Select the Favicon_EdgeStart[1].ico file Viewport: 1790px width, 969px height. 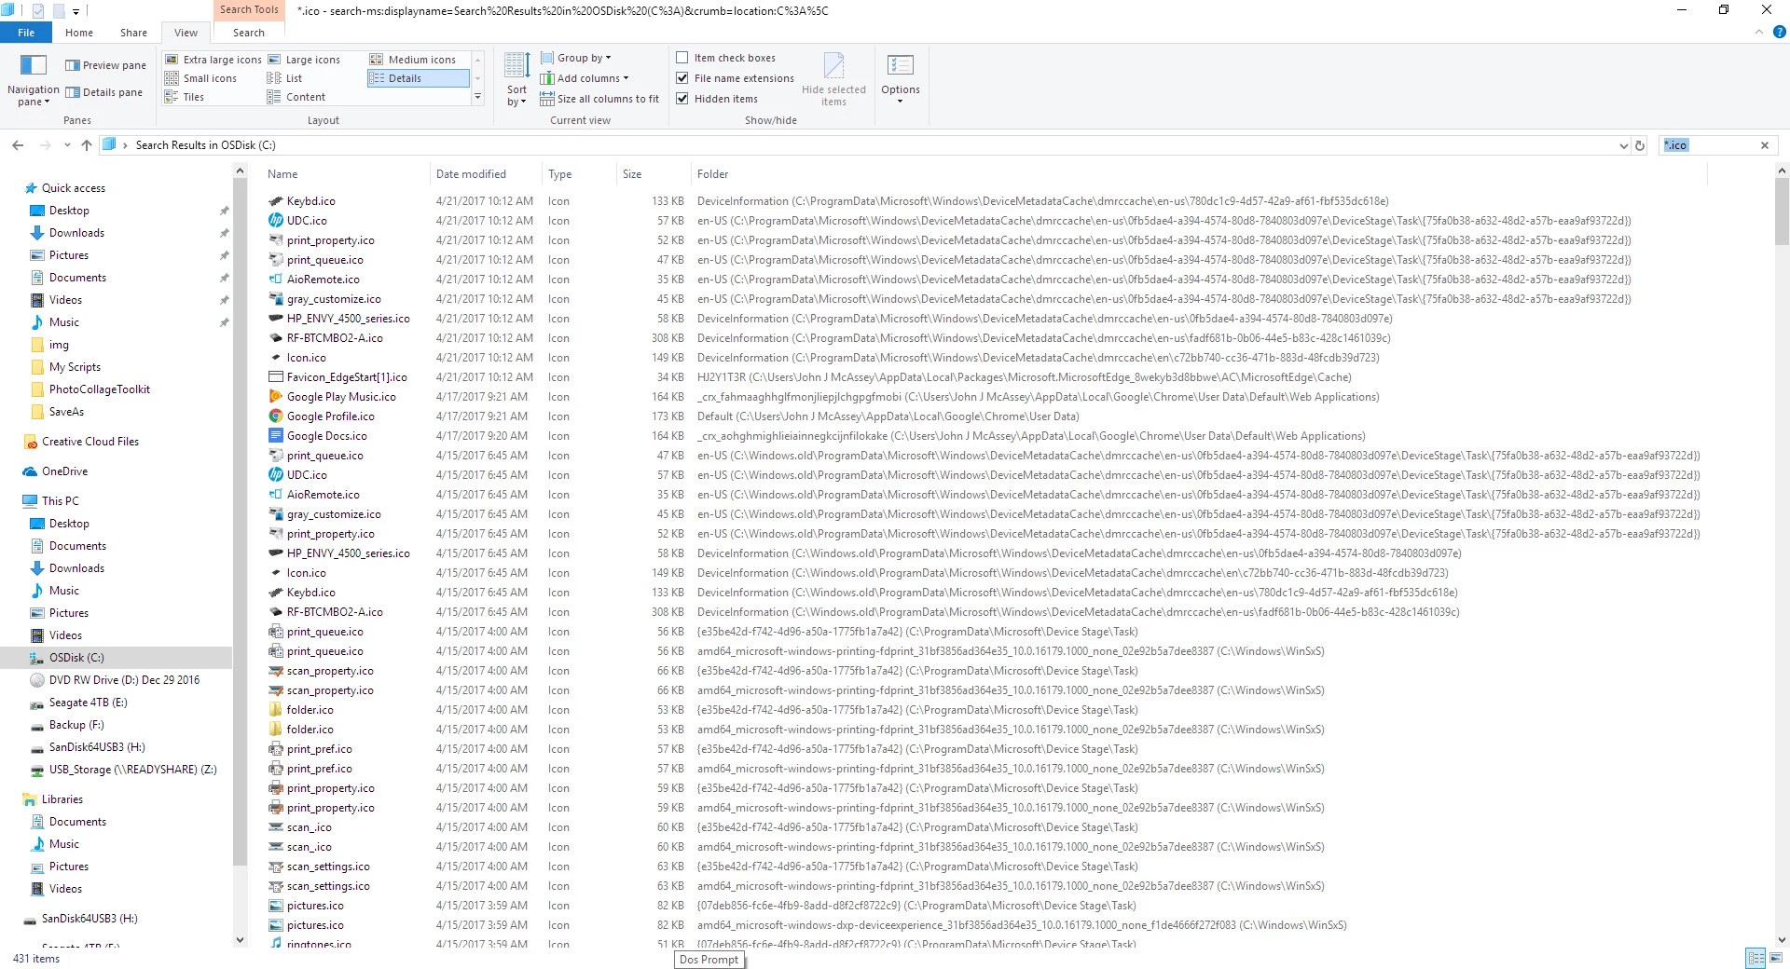click(347, 377)
